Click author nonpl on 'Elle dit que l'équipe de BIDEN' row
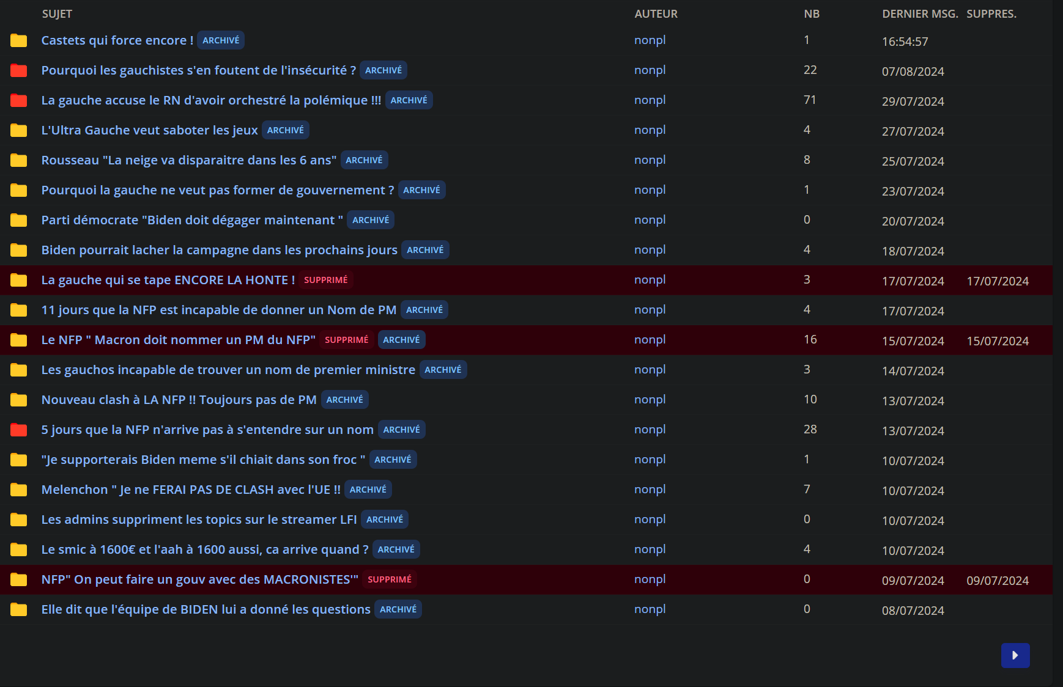1063x687 pixels. click(x=650, y=609)
